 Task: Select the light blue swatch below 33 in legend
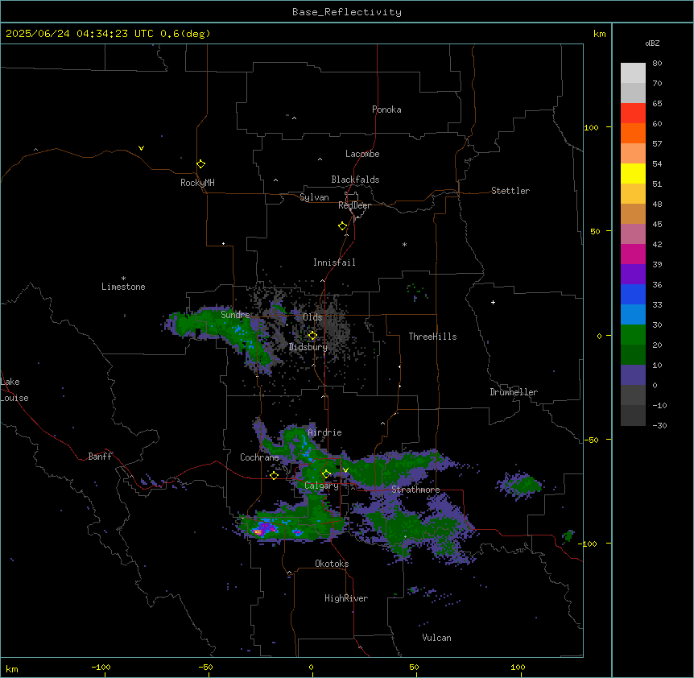(x=633, y=314)
